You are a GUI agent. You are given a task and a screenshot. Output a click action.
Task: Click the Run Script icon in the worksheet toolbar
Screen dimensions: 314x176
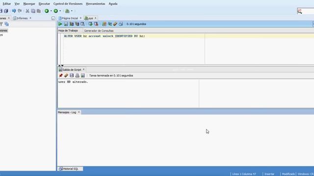[x=66, y=24]
